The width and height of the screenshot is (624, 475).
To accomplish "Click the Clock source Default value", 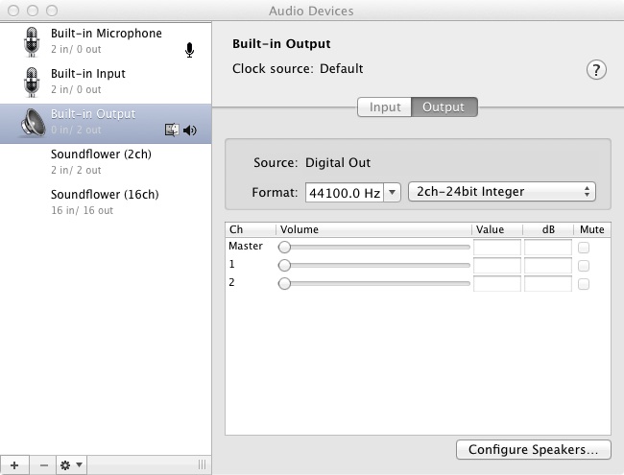I will 342,68.
